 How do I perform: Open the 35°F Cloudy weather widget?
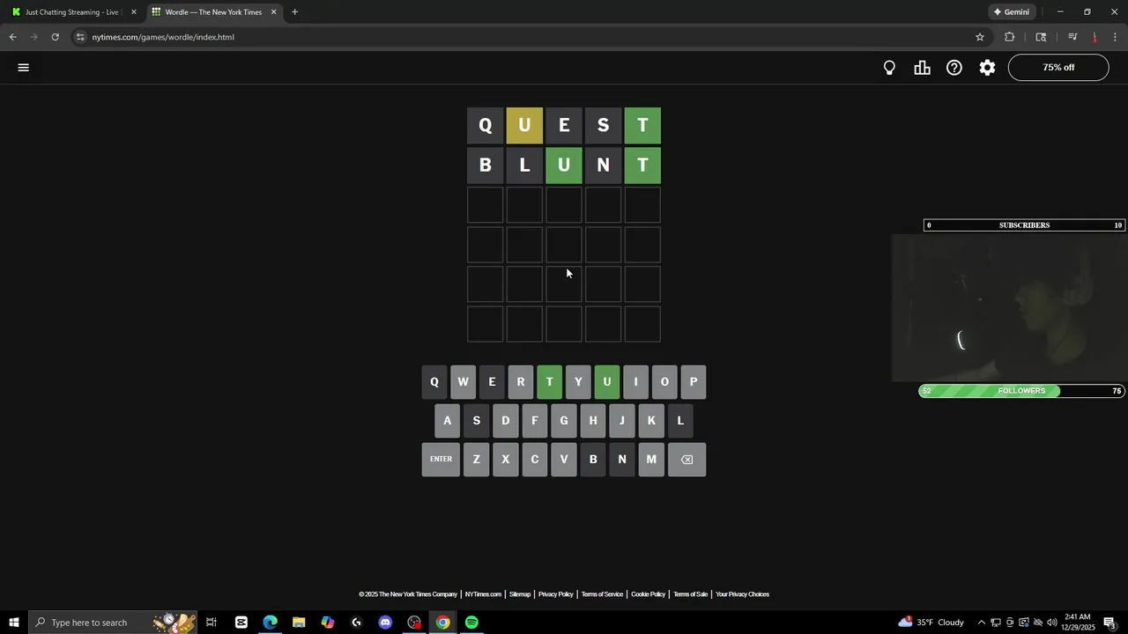[x=932, y=623]
